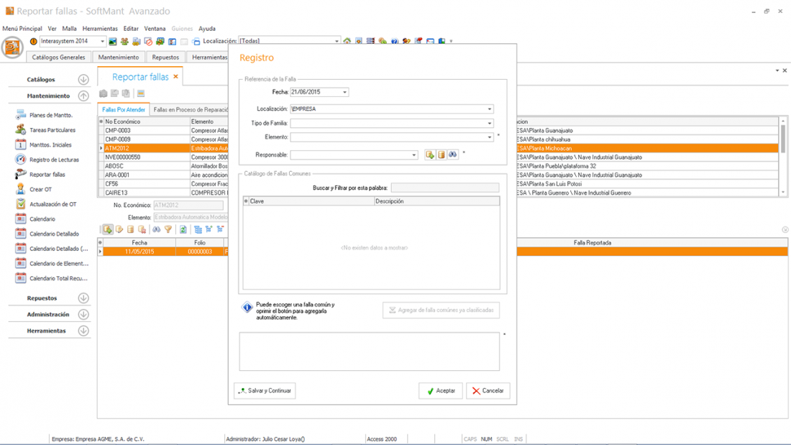Click the add-new icon next to Responsable
The width and height of the screenshot is (791, 445).
point(430,155)
